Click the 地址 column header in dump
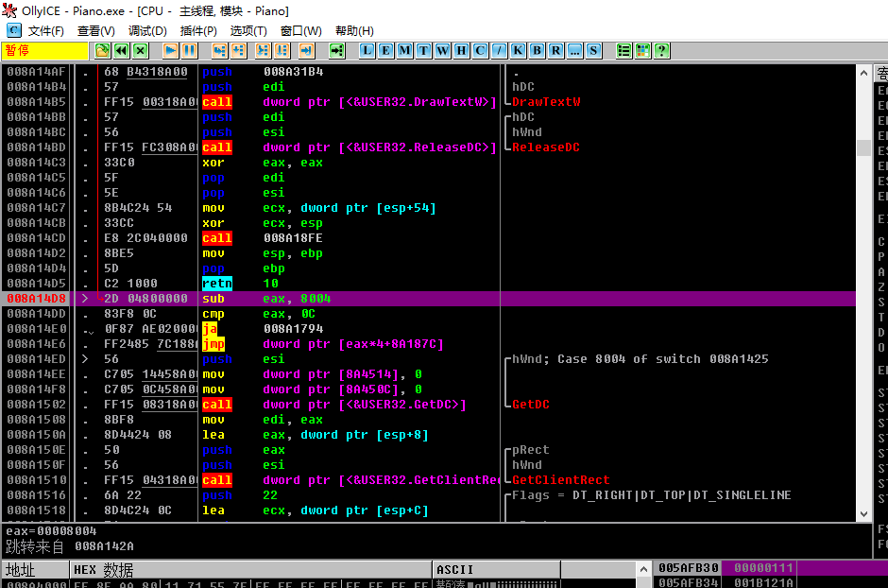888x588 pixels. pos(35,569)
